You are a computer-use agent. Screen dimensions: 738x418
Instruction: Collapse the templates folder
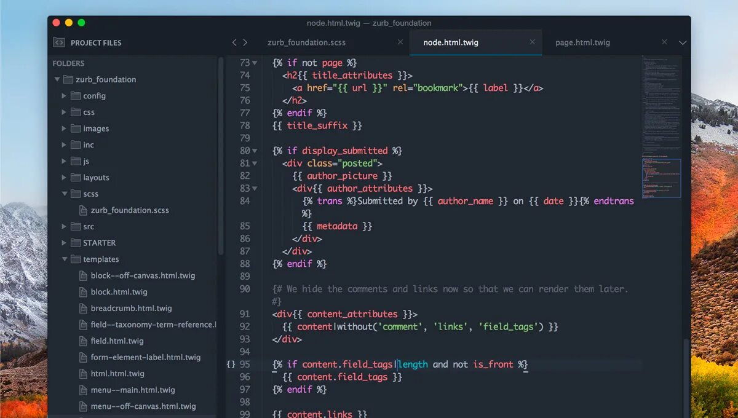pyautogui.click(x=65, y=259)
